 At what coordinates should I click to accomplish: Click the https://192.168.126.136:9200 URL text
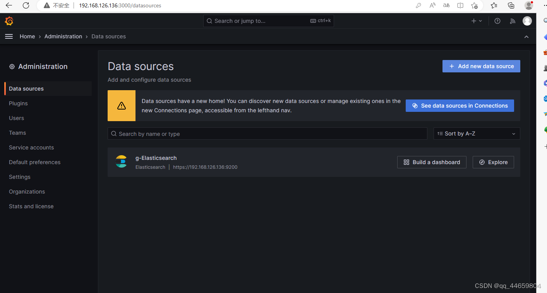pos(205,167)
